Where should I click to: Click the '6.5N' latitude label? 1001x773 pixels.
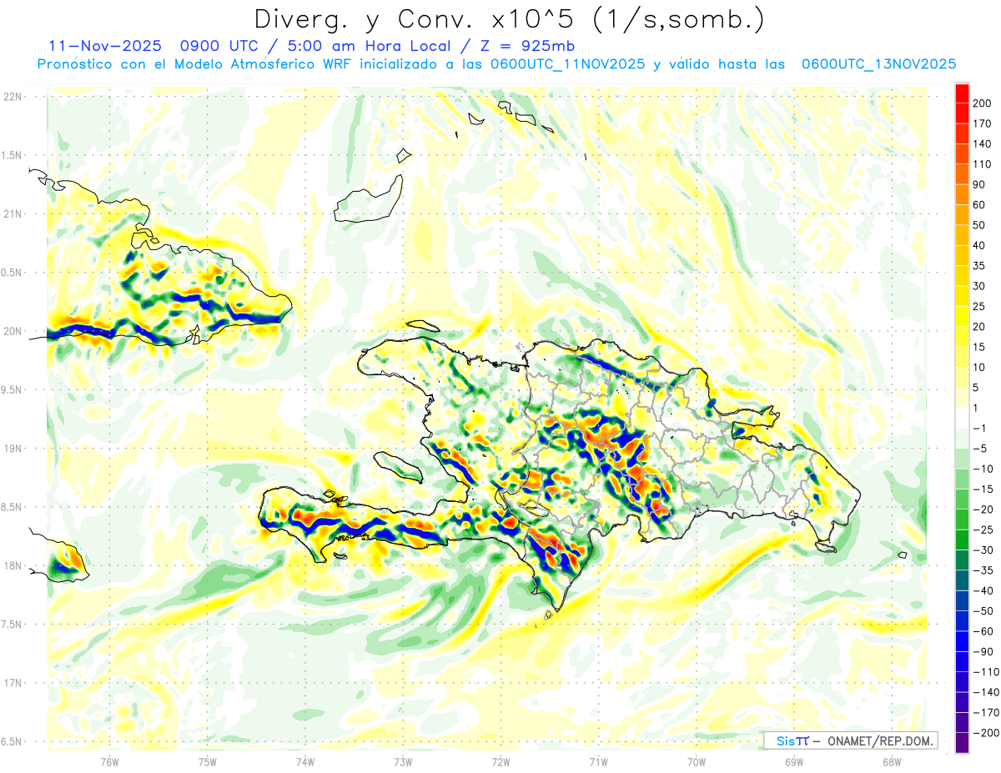[13, 741]
